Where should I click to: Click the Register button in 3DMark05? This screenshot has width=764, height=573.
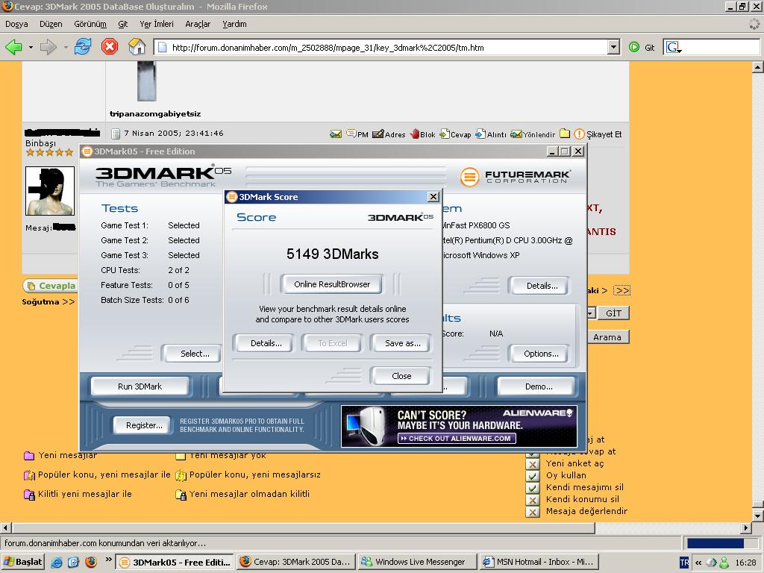(144, 425)
